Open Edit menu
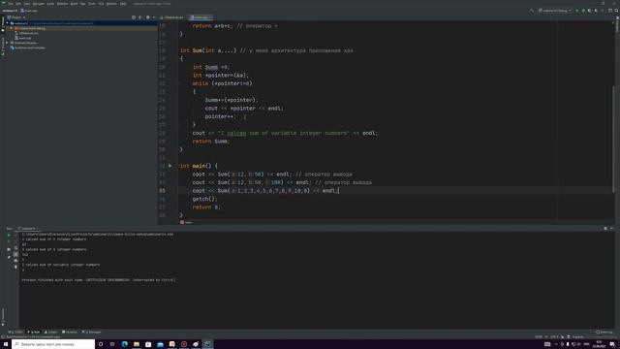Viewport: 620px width, 349px height. (18, 4)
